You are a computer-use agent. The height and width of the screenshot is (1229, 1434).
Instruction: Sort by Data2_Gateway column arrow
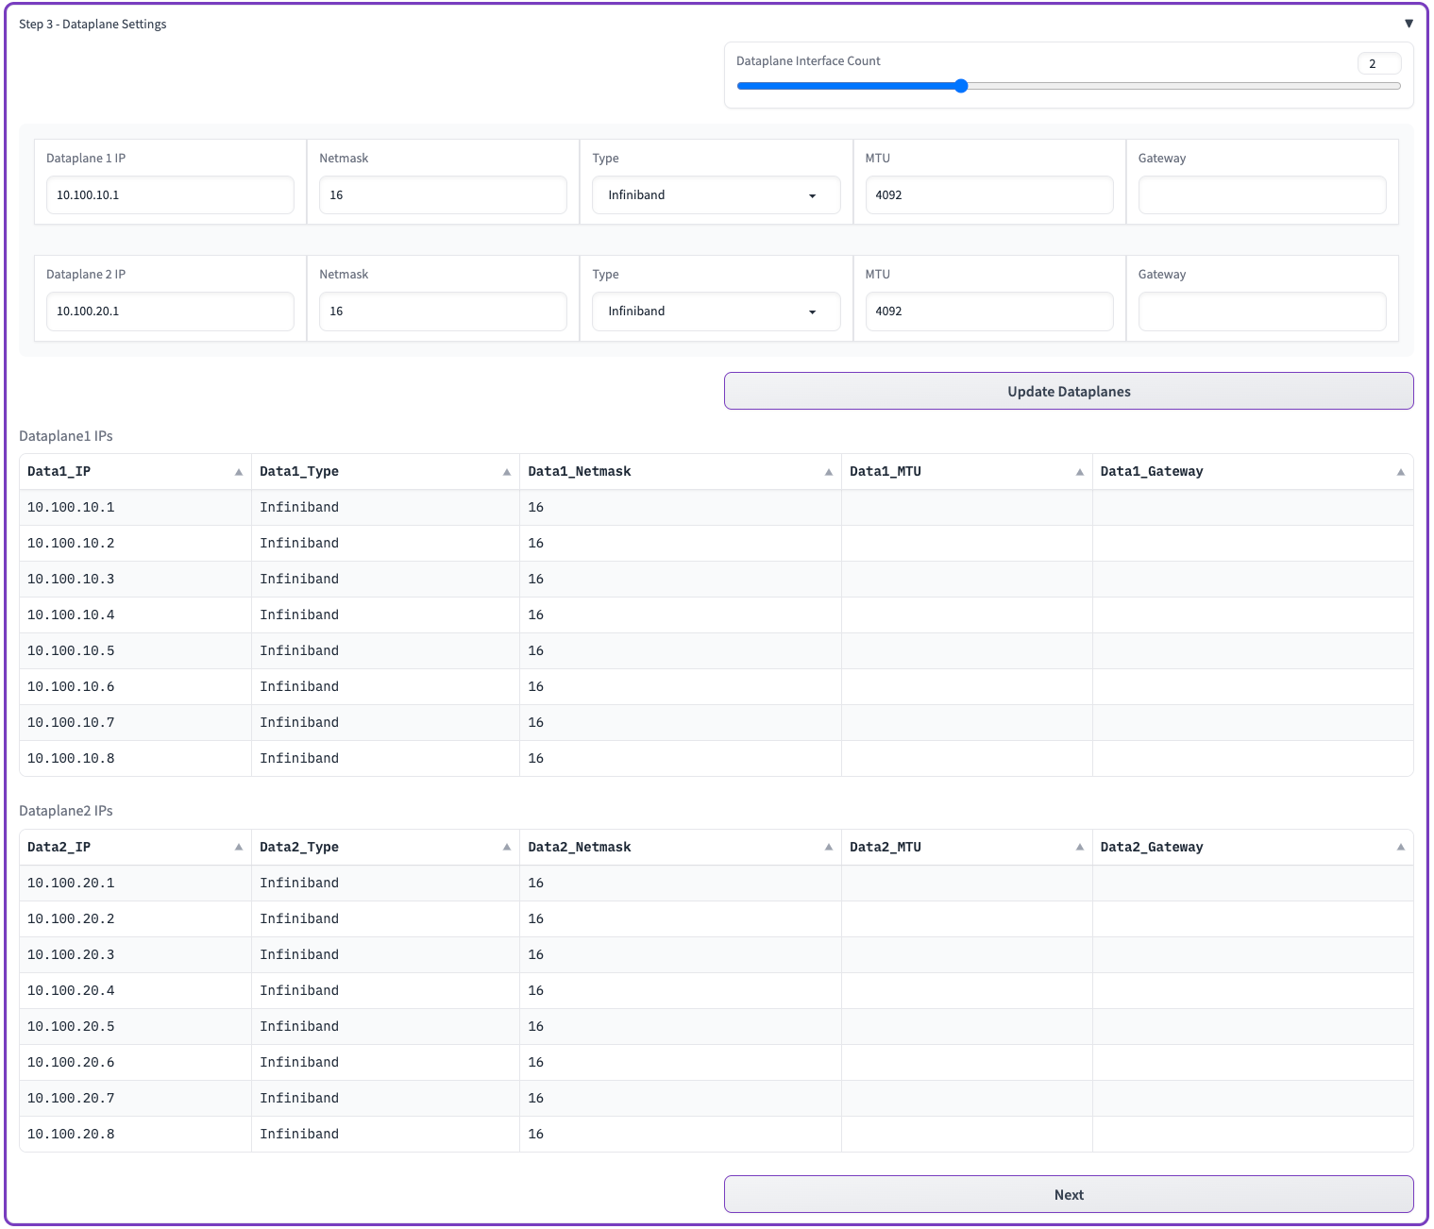tap(1401, 848)
